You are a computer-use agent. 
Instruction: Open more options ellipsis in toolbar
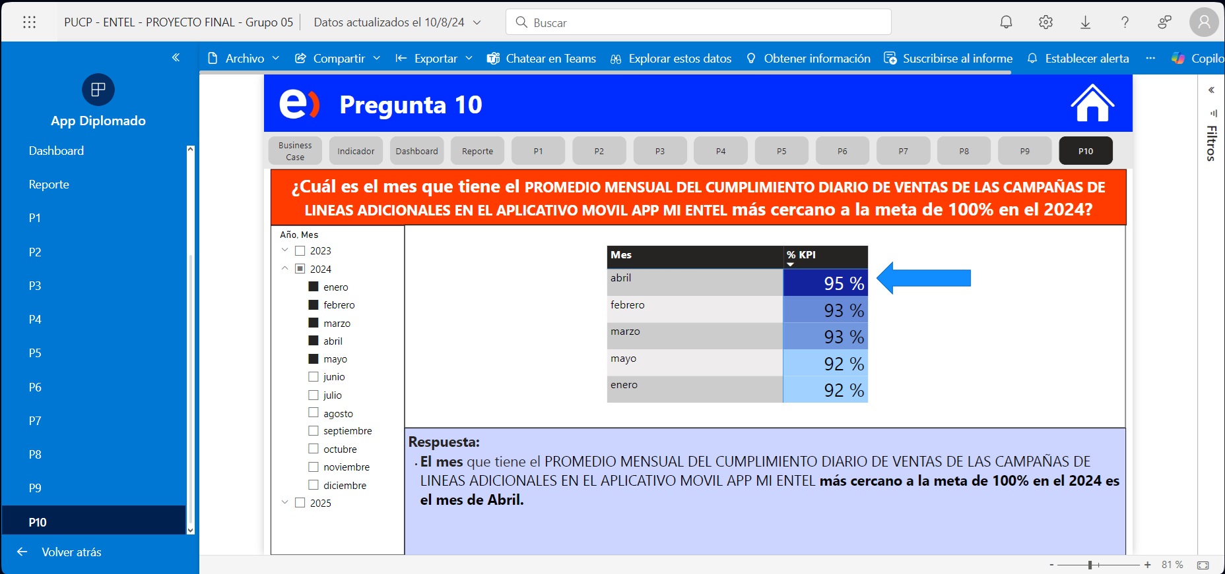(1150, 58)
